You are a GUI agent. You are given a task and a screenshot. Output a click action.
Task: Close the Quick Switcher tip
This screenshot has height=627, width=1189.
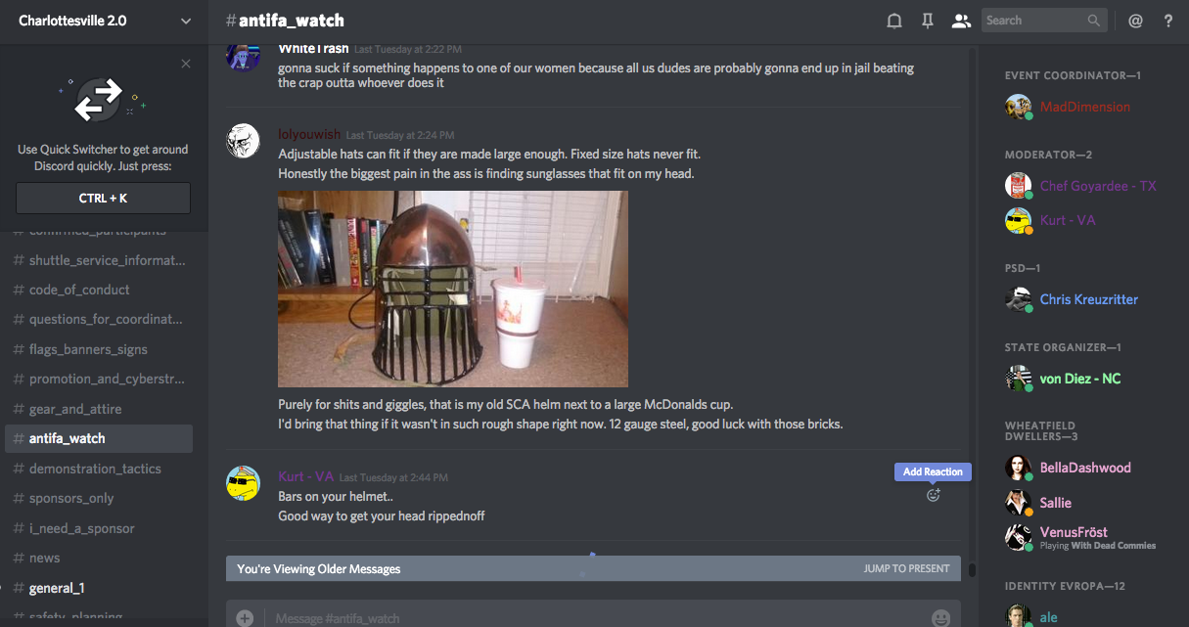point(186,64)
